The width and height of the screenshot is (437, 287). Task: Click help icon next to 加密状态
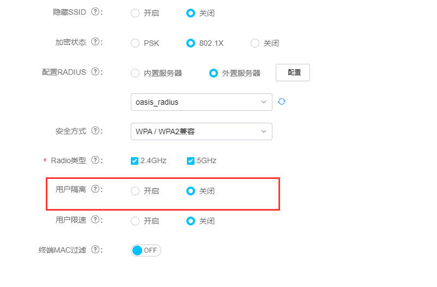tap(95, 42)
